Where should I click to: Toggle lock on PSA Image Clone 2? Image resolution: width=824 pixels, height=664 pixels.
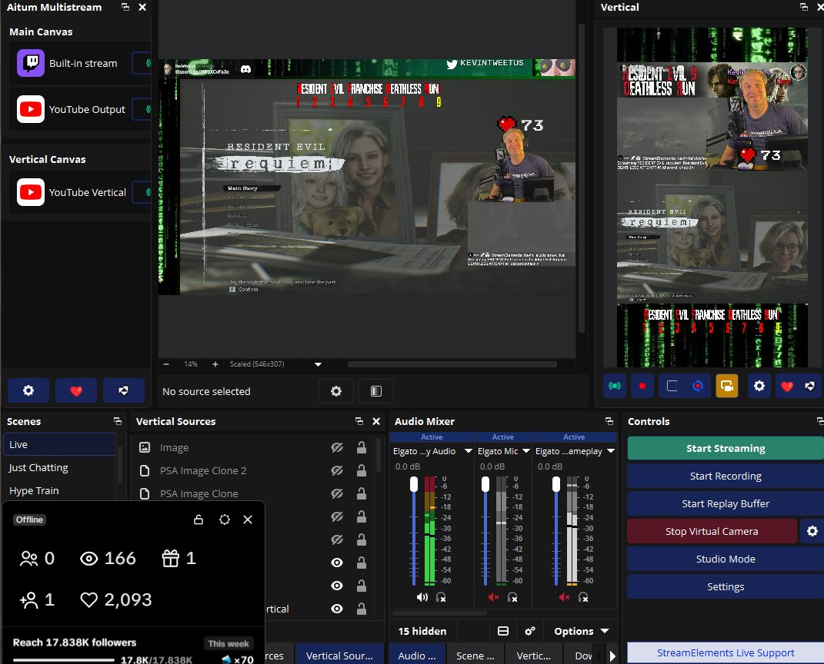click(362, 470)
